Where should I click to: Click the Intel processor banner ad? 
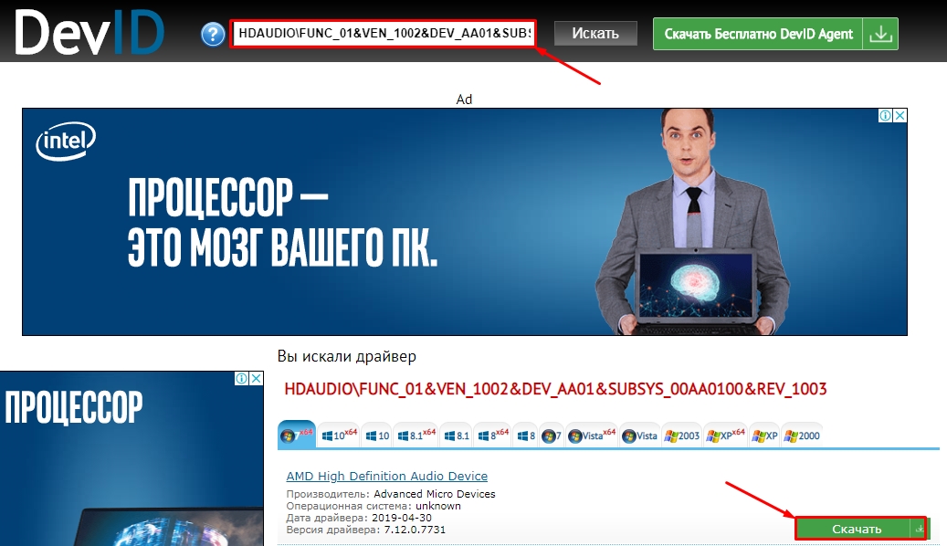point(465,222)
